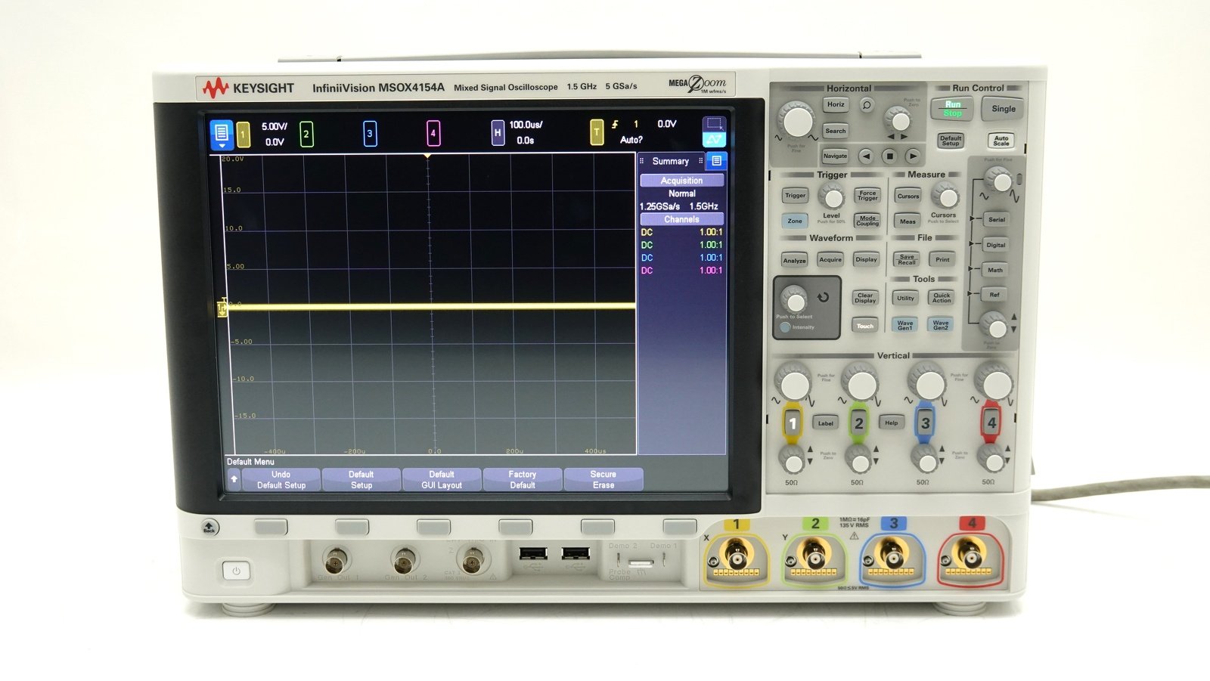1210x681 pixels.
Task: Click the Single acquisition button
Action: (x=1004, y=109)
